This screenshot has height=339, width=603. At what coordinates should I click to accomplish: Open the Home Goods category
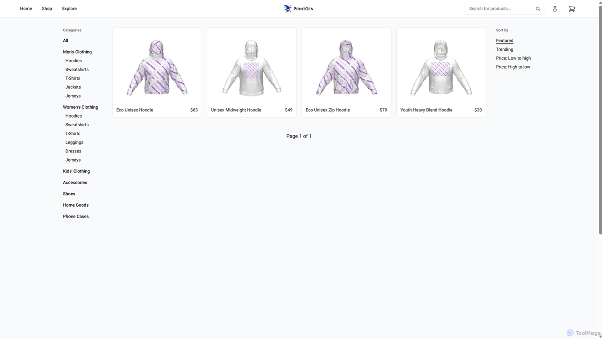coord(76,205)
